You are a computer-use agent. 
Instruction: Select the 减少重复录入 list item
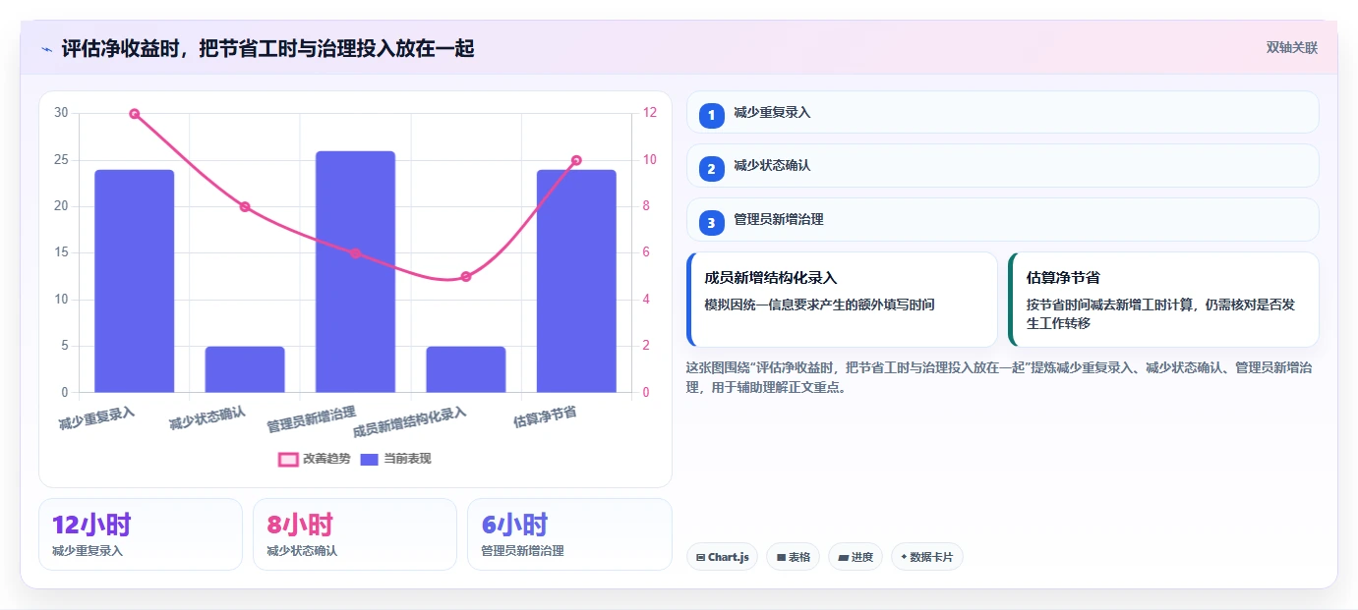1002,112
